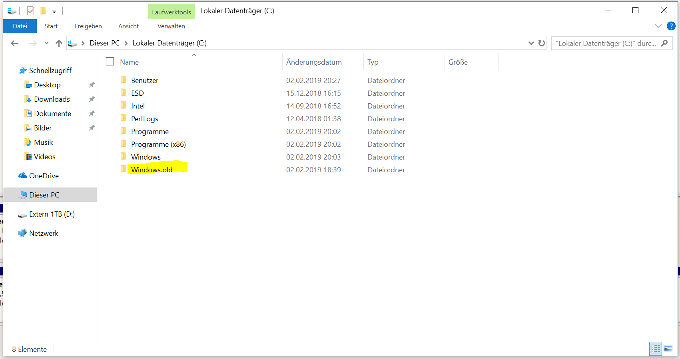Switch to large icons view in status bar

pyautogui.click(x=668, y=349)
